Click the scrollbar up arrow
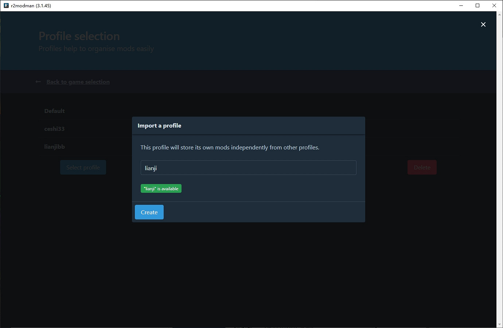The width and height of the screenshot is (503, 328). coord(499,14)
